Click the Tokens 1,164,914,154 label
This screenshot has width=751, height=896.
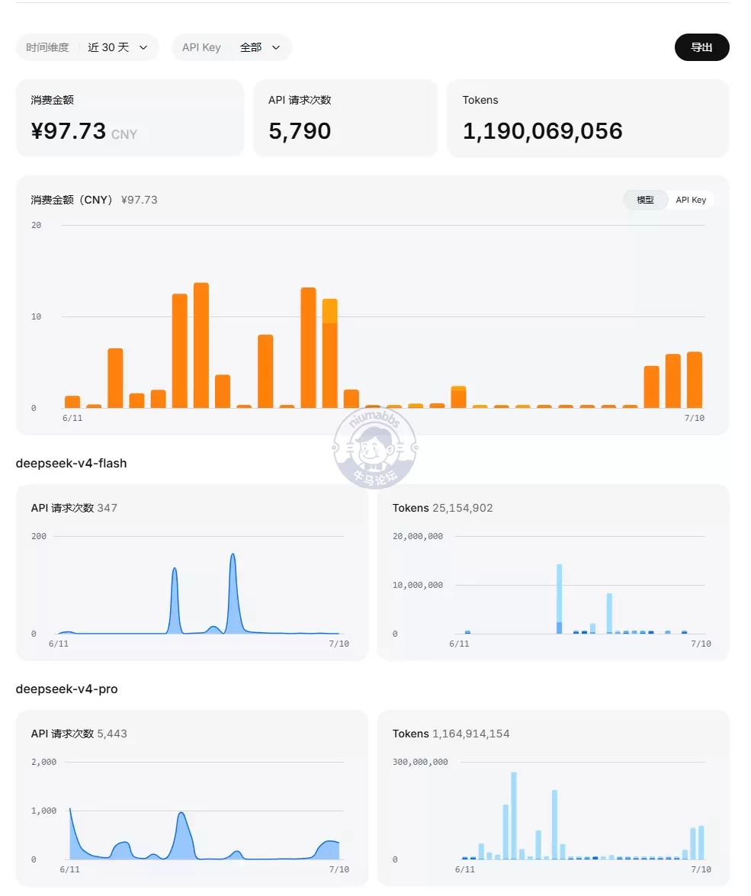(451, 734)
